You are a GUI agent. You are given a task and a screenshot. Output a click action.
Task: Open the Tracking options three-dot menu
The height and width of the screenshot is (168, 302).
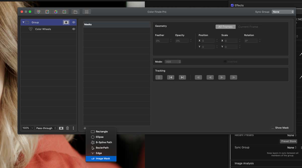pos(159,77)
